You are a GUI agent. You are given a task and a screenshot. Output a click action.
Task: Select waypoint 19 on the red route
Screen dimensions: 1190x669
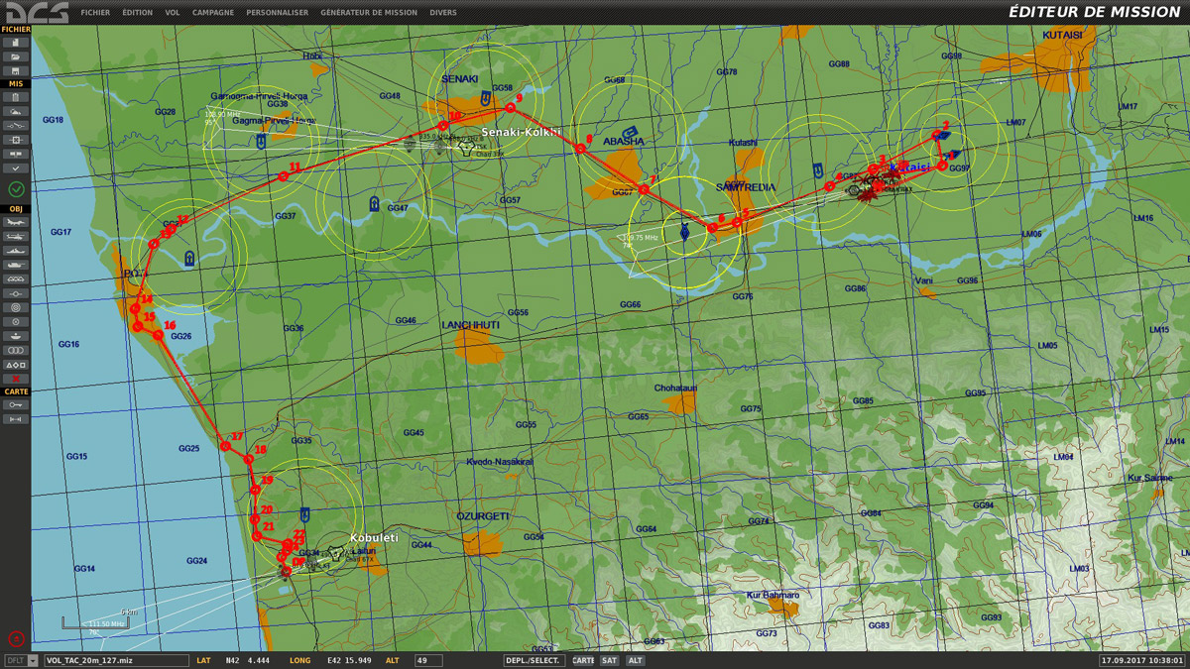pyautogui.click(x=255, y=490)
